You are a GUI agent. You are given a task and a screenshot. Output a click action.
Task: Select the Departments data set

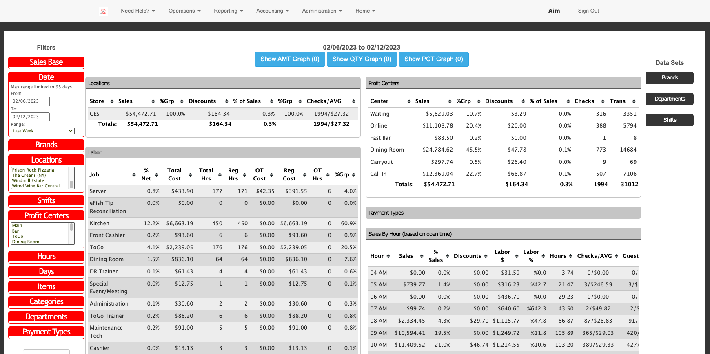(670, 99)
